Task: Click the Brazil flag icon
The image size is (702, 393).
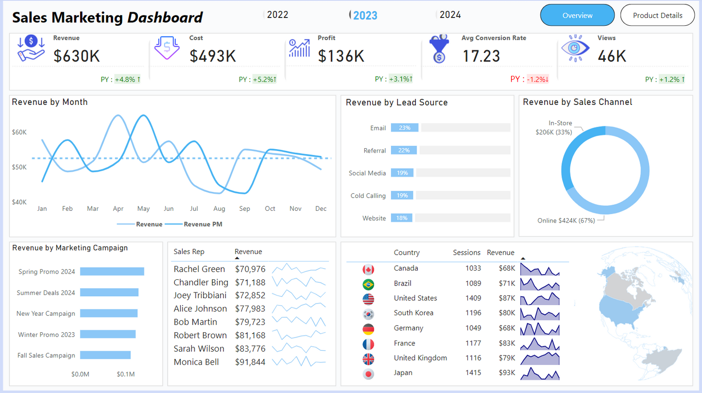Action: point(368,284)
